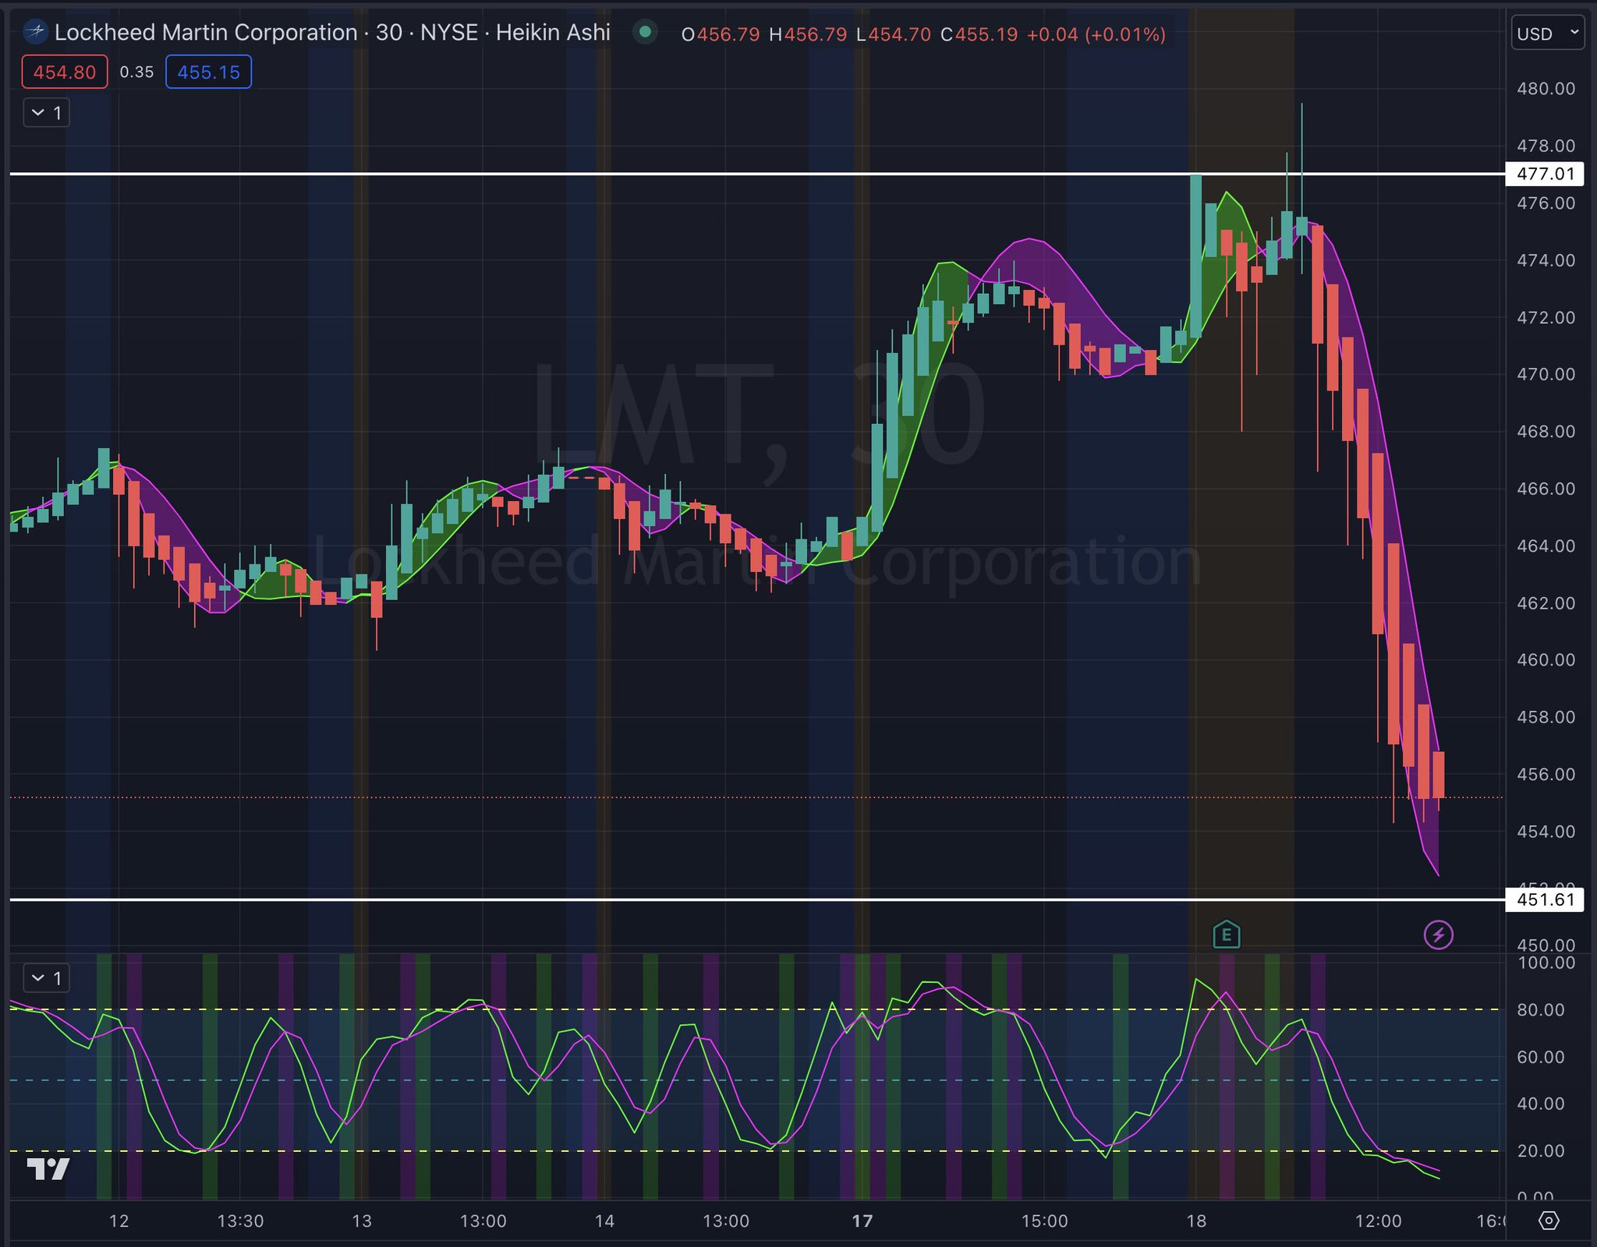Viewport: 1597px width, 1247px height.
Task: Click the TradingView logo
Action: point(48,1169)
